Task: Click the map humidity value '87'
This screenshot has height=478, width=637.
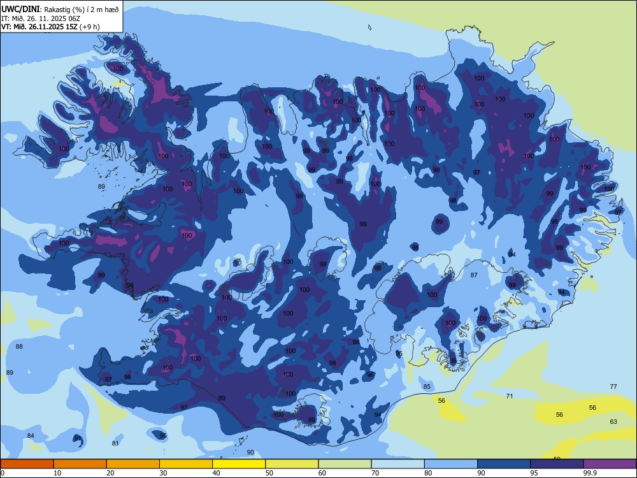Action: tap(474, 275)
